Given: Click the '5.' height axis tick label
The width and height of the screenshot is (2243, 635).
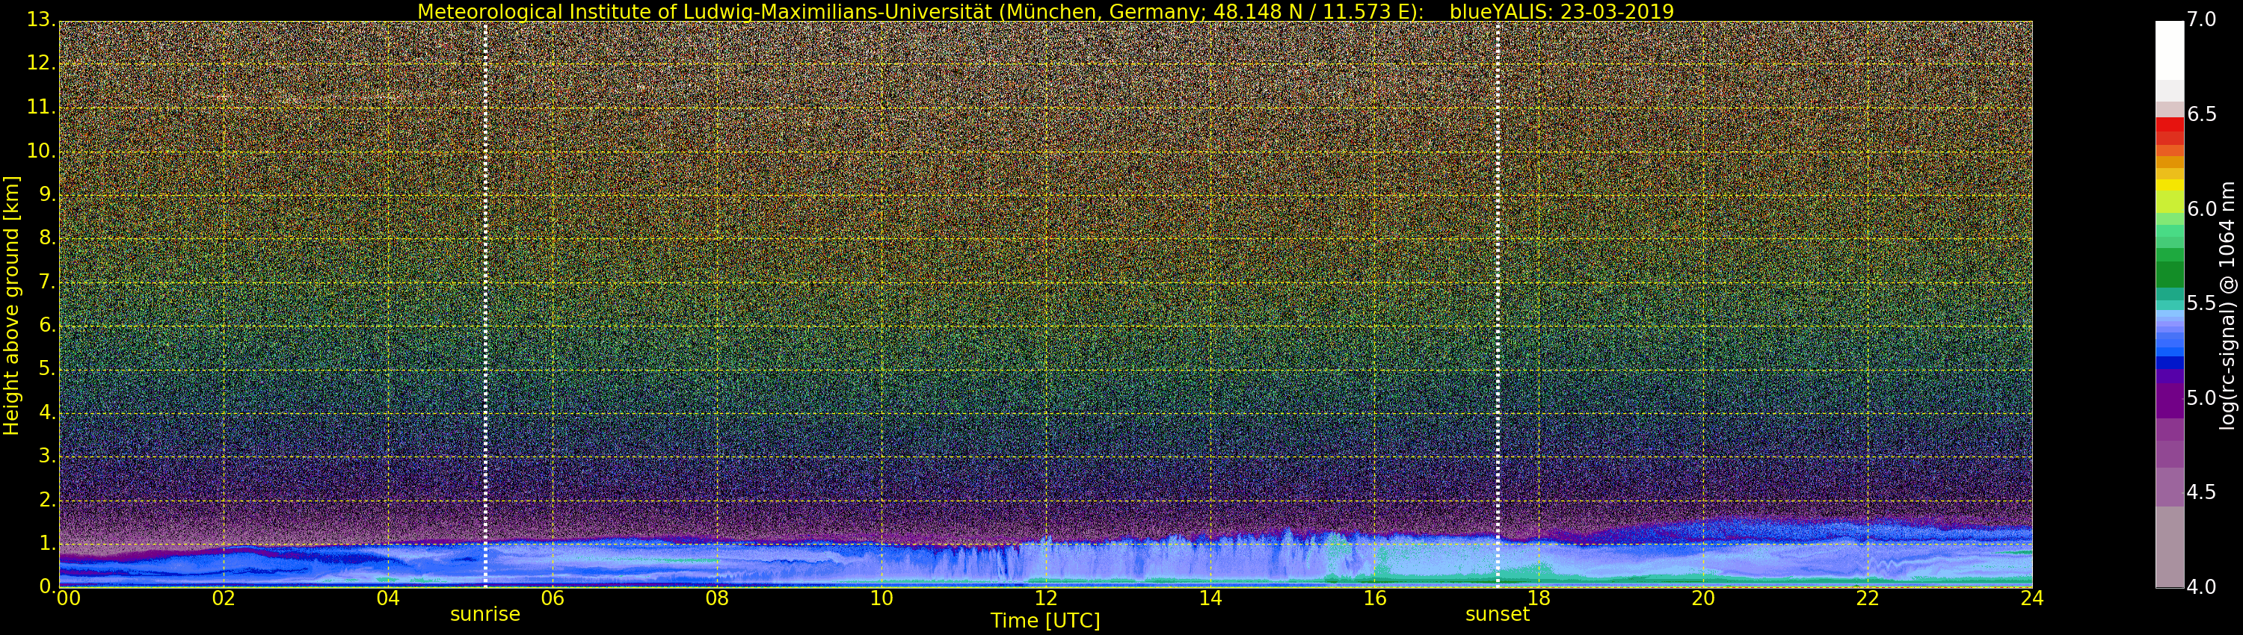Looking at the screenshot, I should (47, 369).
